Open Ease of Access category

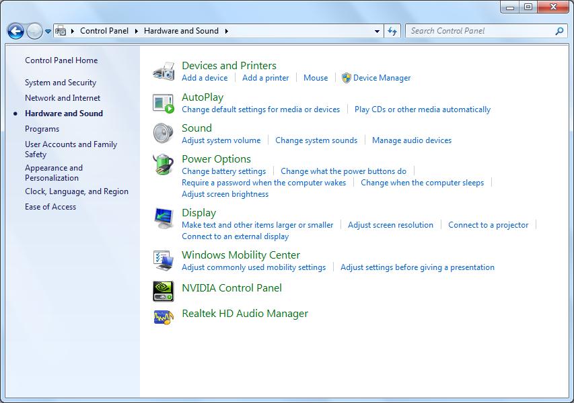[50, 207]
